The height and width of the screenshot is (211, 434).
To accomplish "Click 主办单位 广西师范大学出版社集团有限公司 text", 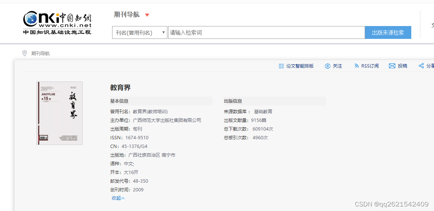I will [x=156, y=120].
